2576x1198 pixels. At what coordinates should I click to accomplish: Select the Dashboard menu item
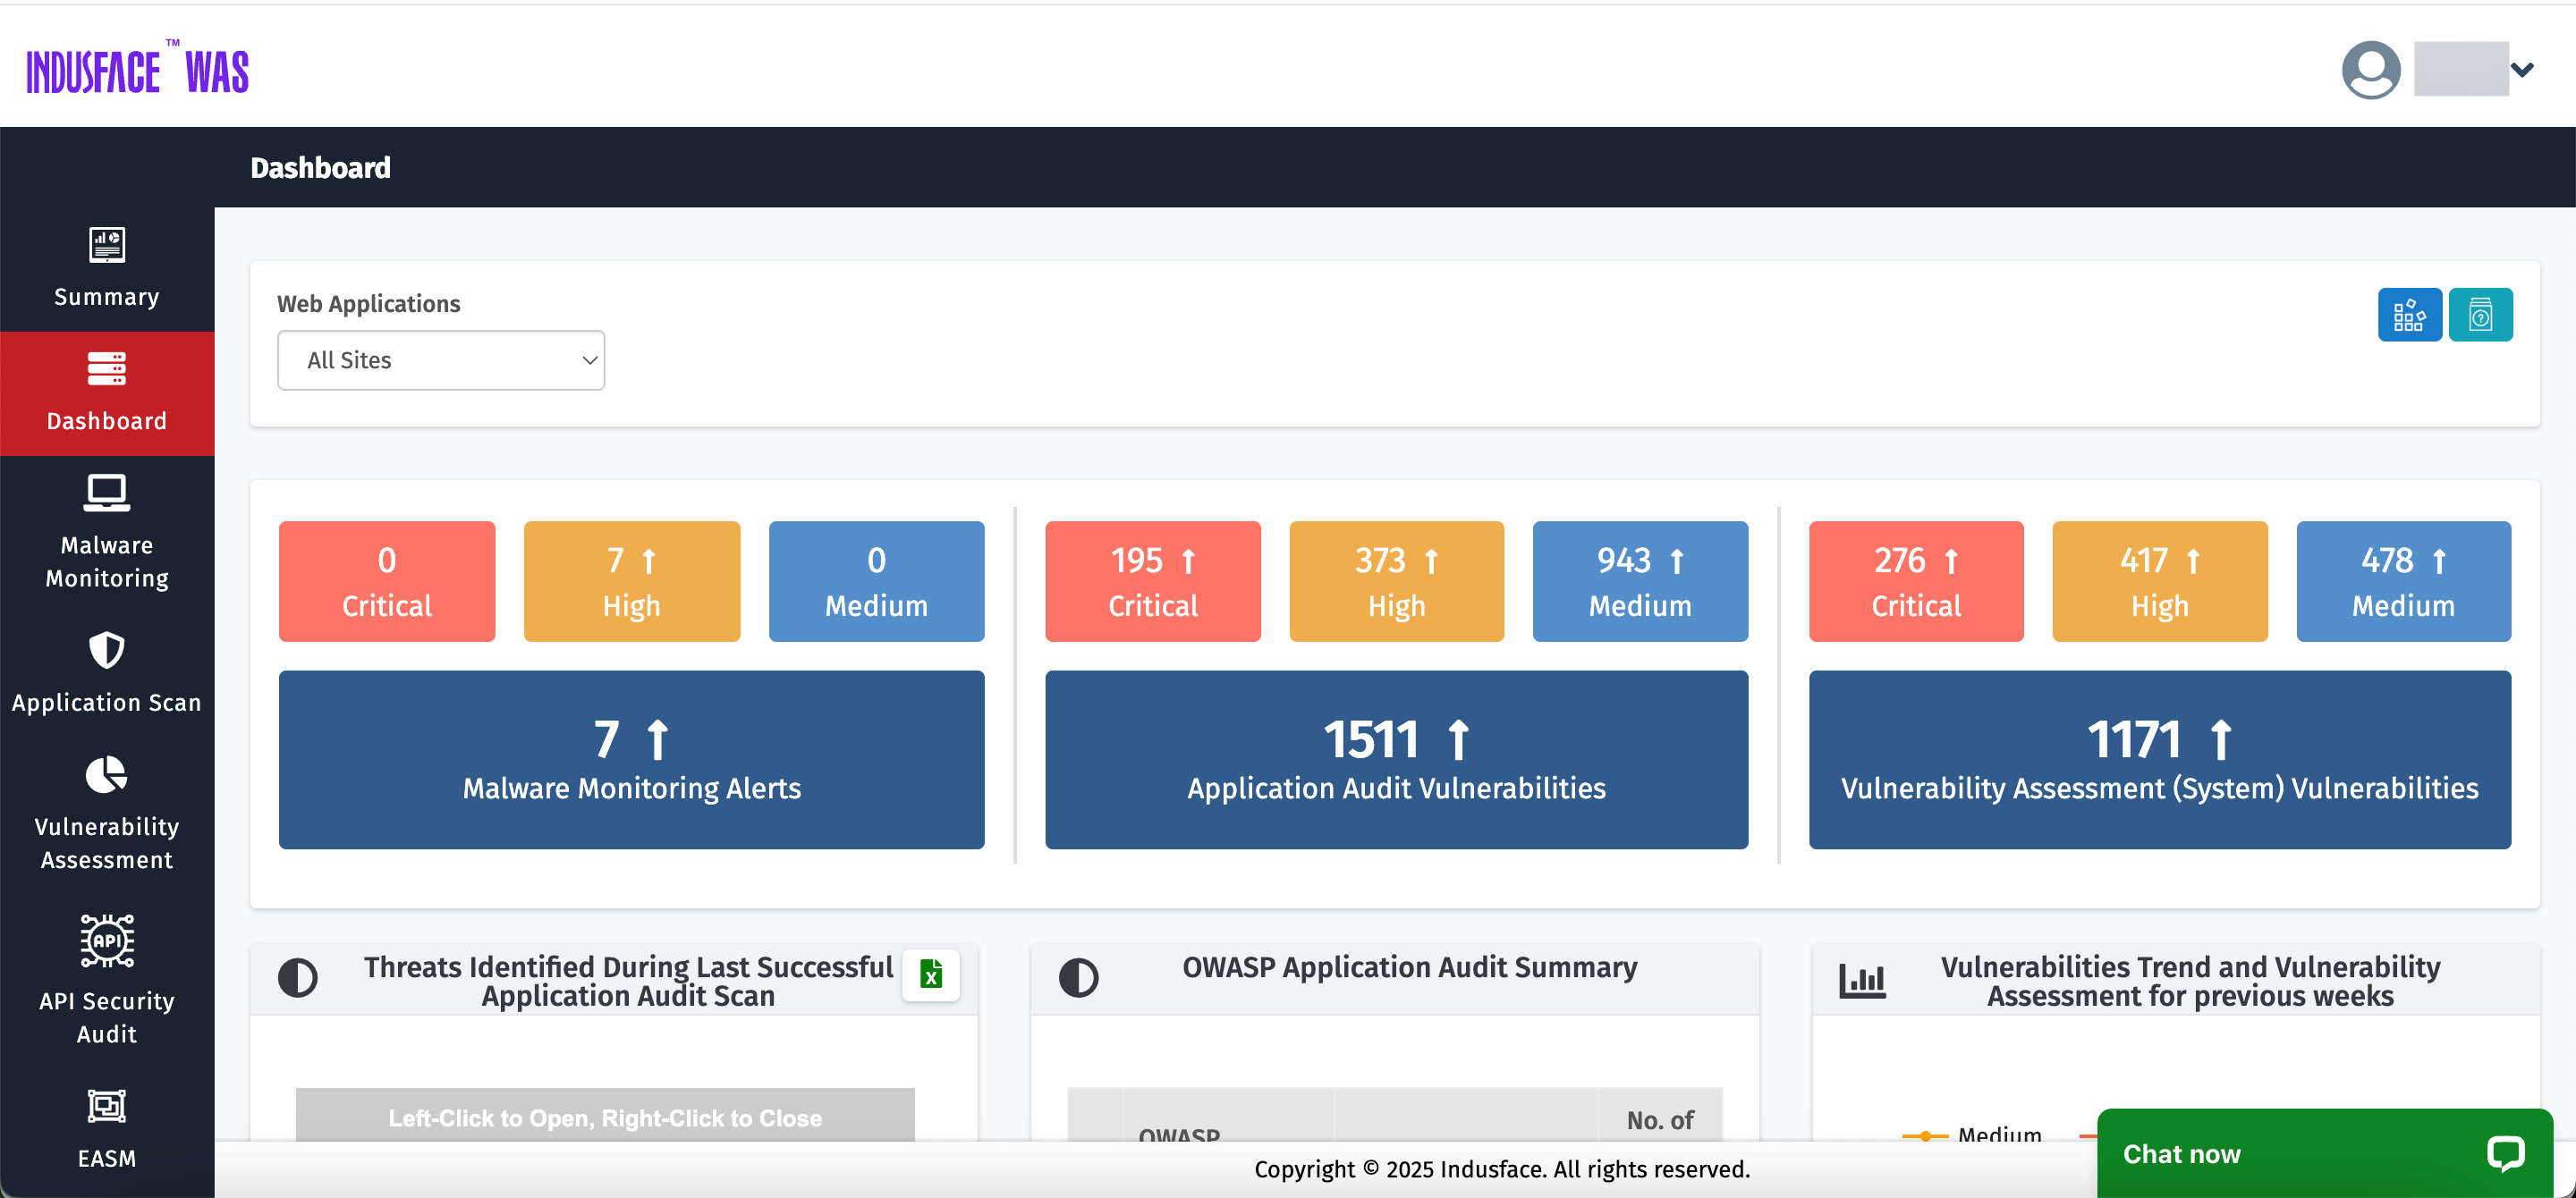tap(107, 393)
